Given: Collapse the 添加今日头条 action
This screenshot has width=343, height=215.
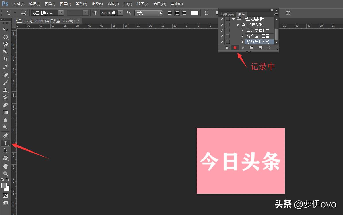Looking at the screenshot, I should [238, 25].
